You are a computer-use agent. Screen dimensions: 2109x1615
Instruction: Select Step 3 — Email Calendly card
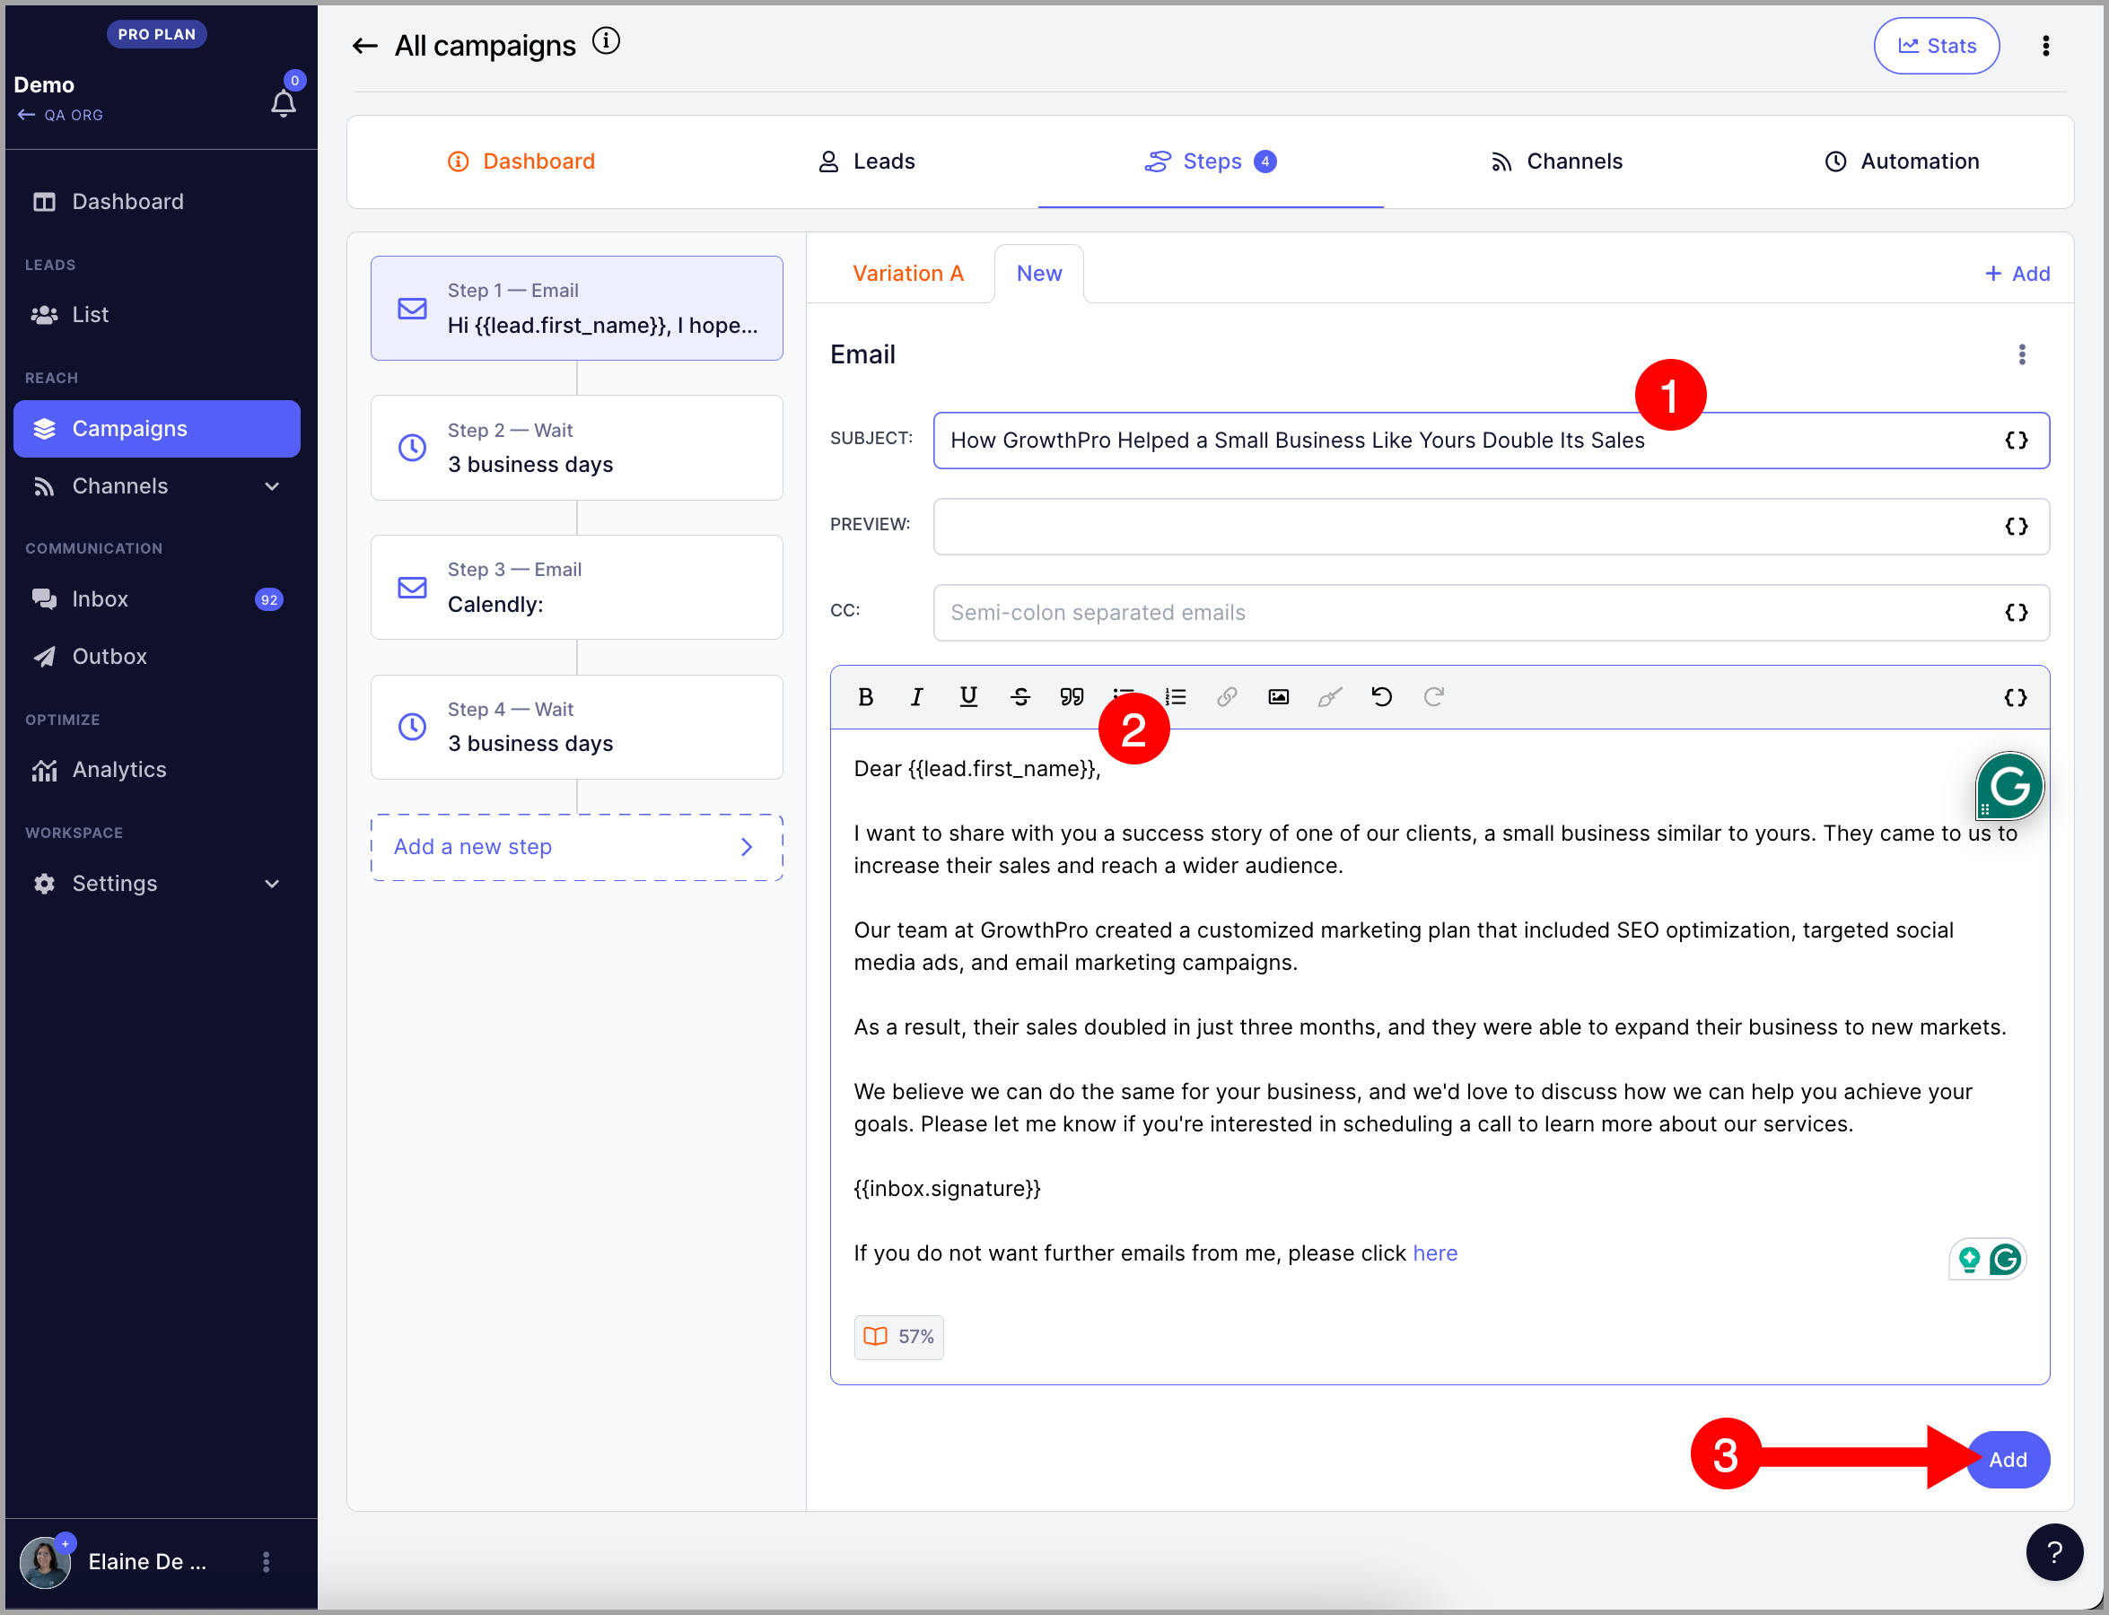(577, 588)
